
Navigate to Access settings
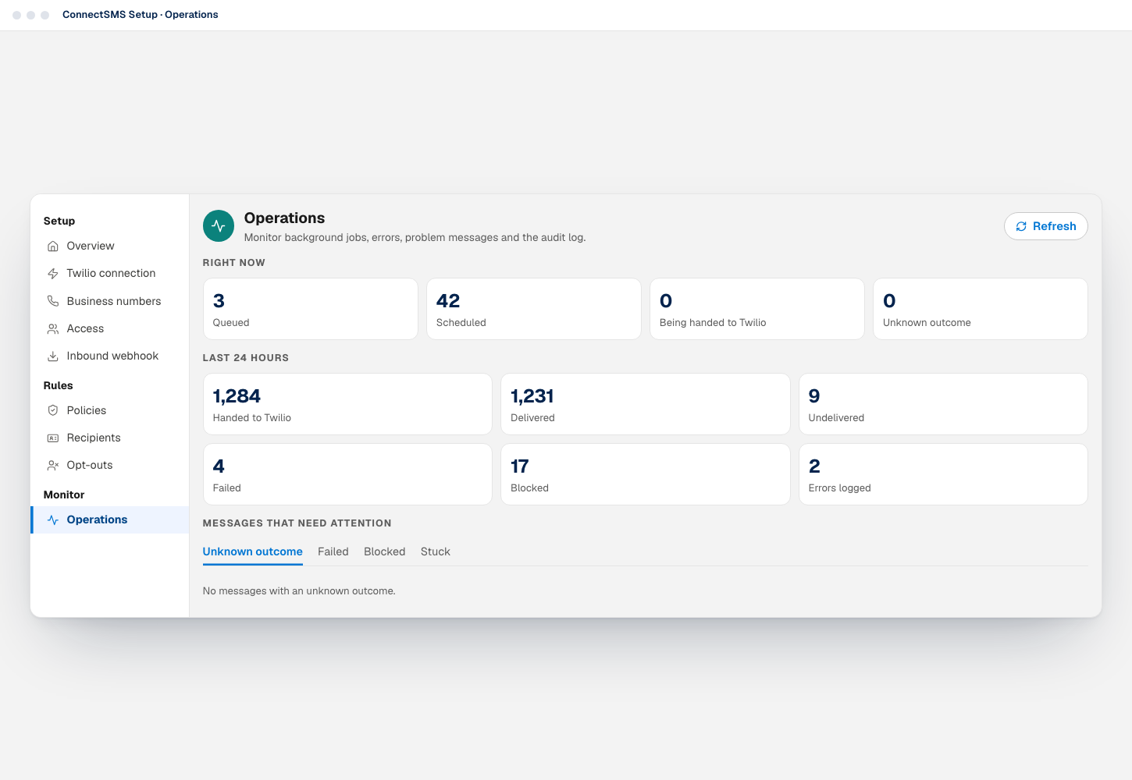tap(110, 329)
